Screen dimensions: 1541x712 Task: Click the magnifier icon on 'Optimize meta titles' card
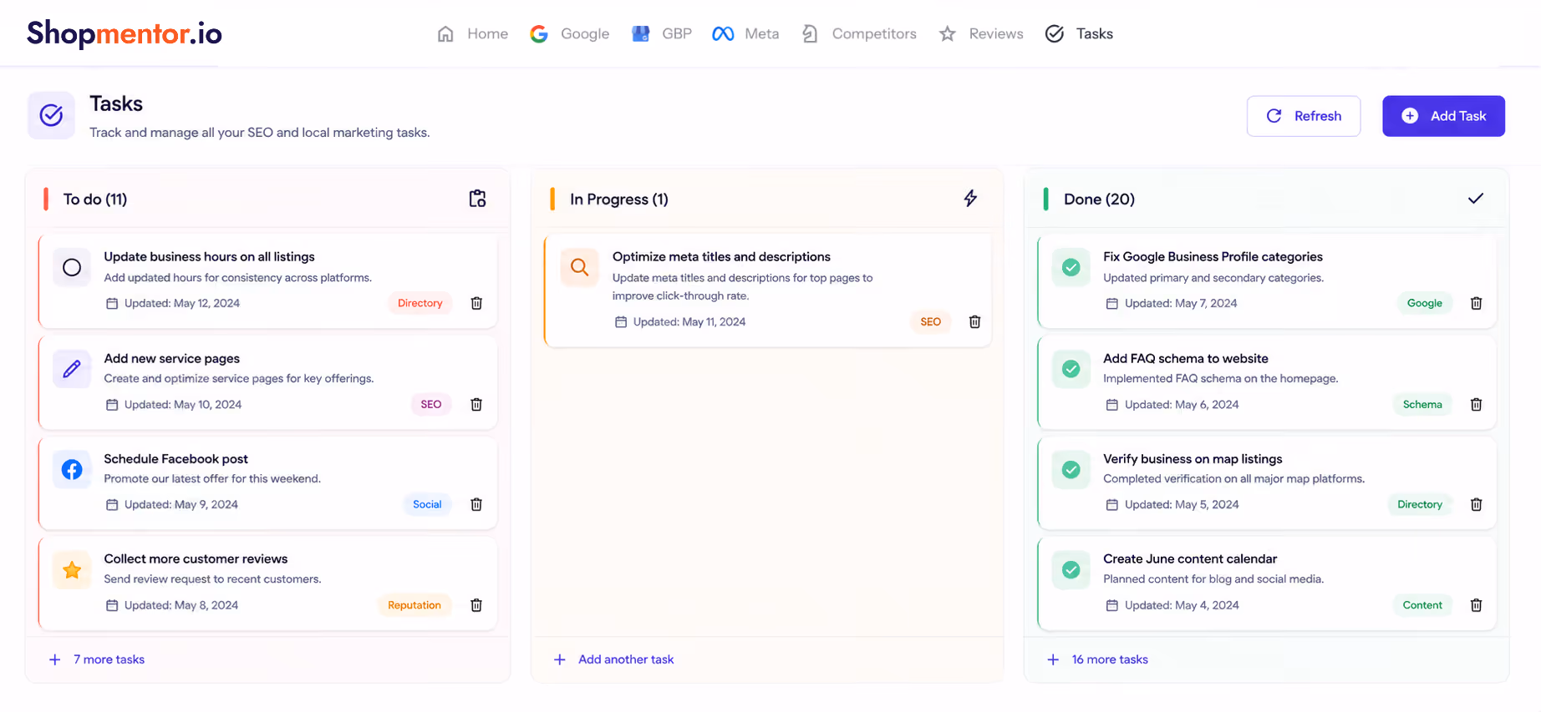(x=579, y=267)
